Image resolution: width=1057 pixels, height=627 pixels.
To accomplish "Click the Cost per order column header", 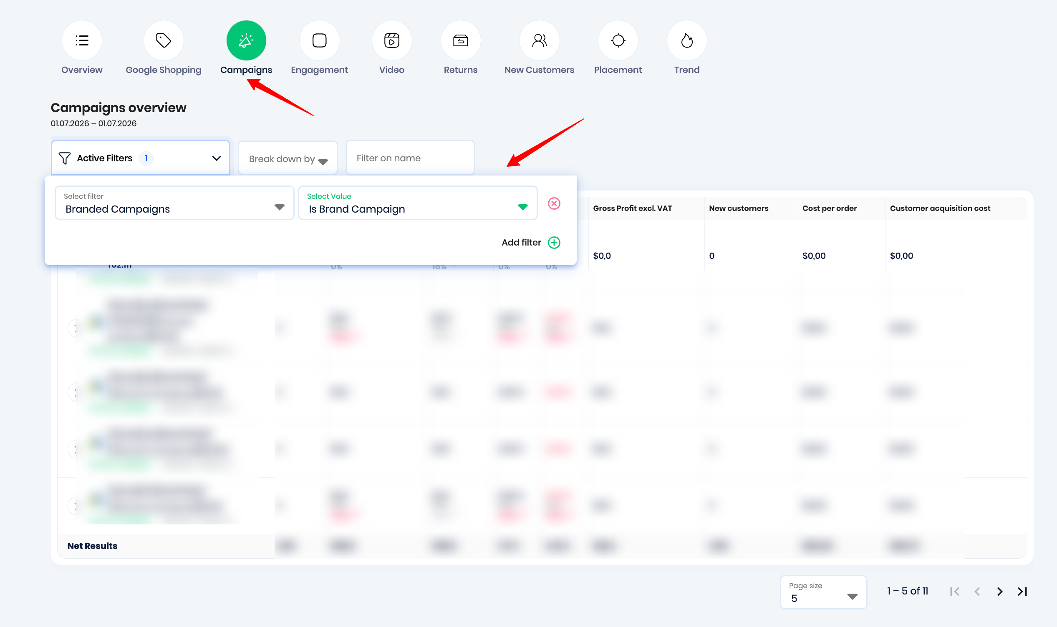I will click(x=830, y=208).
